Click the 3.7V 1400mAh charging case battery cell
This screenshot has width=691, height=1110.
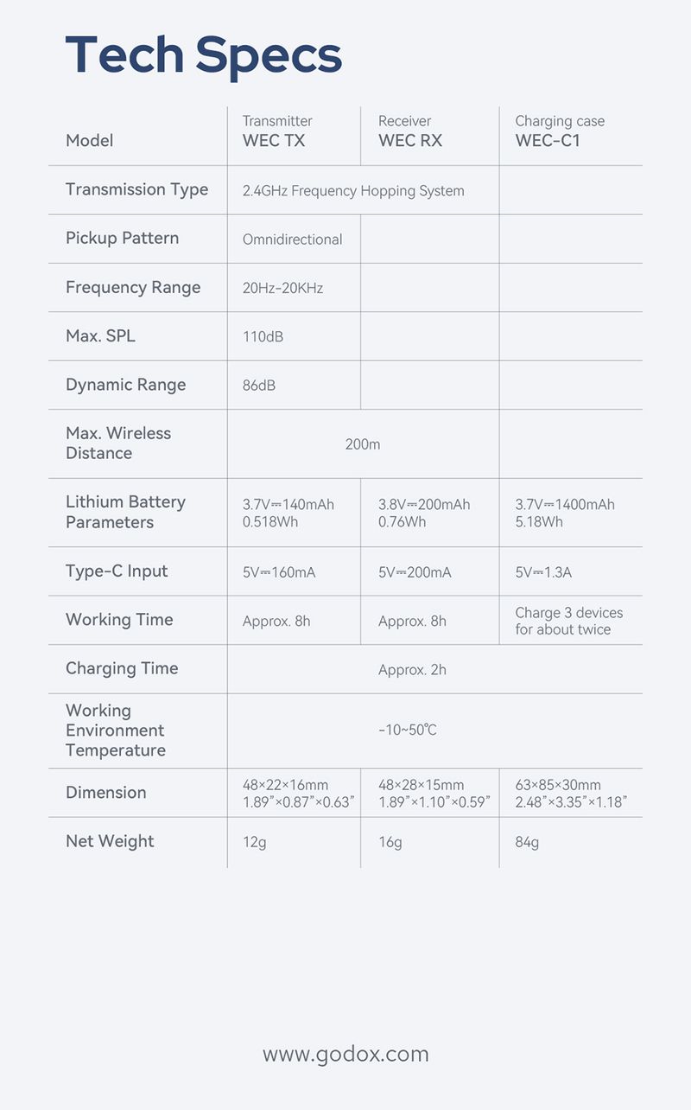[565, 513]
